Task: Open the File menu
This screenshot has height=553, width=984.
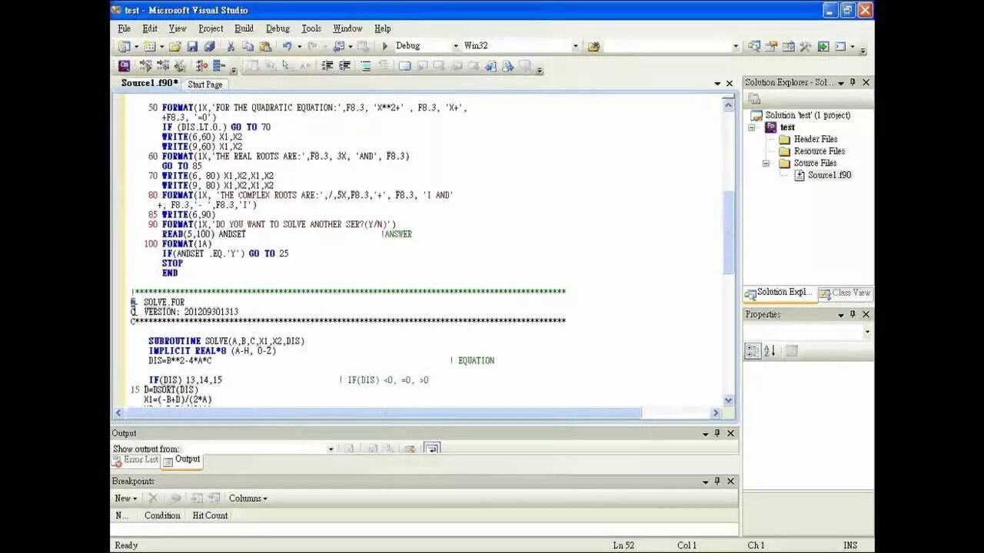Action: (124, 28)
